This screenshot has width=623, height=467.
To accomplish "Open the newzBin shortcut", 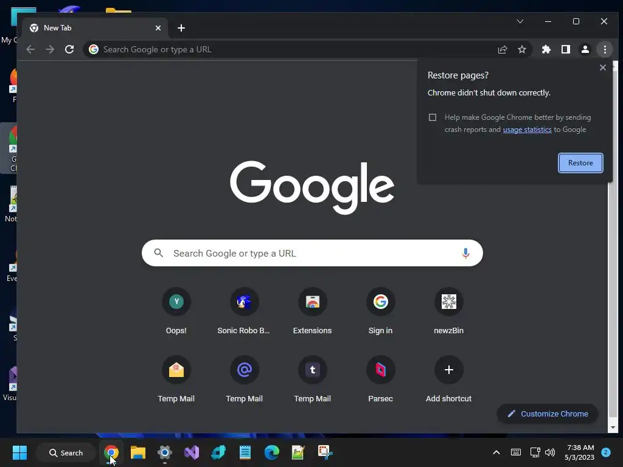I will click(448, 312).
